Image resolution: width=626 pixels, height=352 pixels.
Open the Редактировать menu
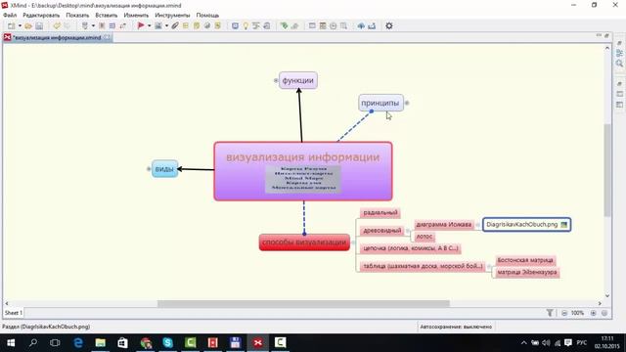coord(41,16)
